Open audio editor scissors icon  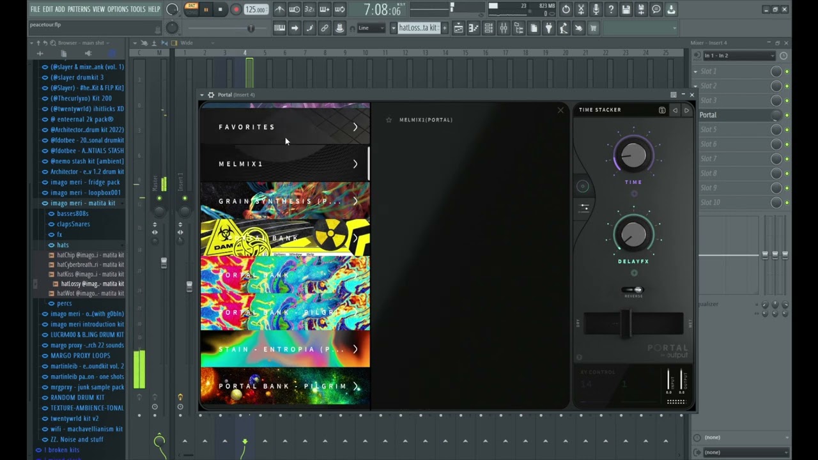pyautogui.click(x=581, y=10)
